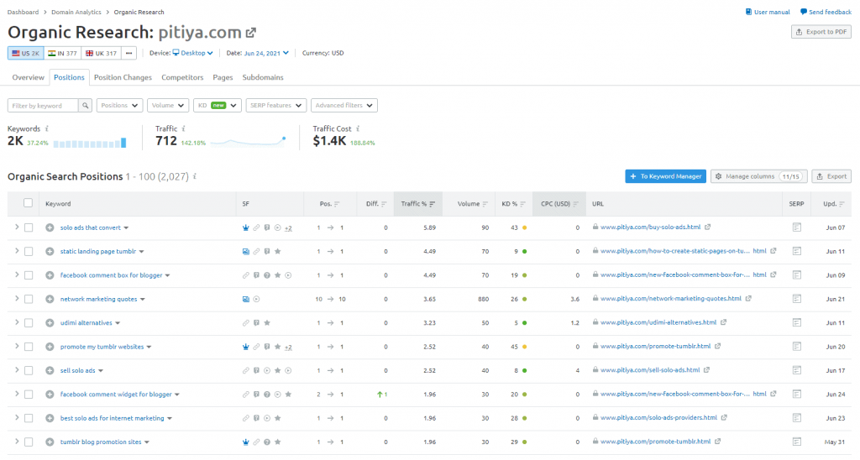
Task: Add 'static landing page tumblr' via plus icon
Action: (50, 251)
